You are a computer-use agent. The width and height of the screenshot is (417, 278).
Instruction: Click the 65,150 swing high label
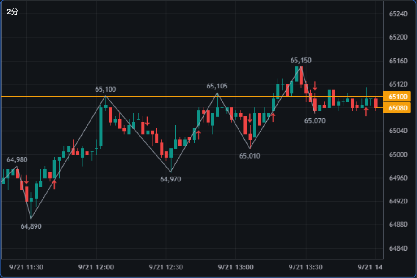click(301, 61)
